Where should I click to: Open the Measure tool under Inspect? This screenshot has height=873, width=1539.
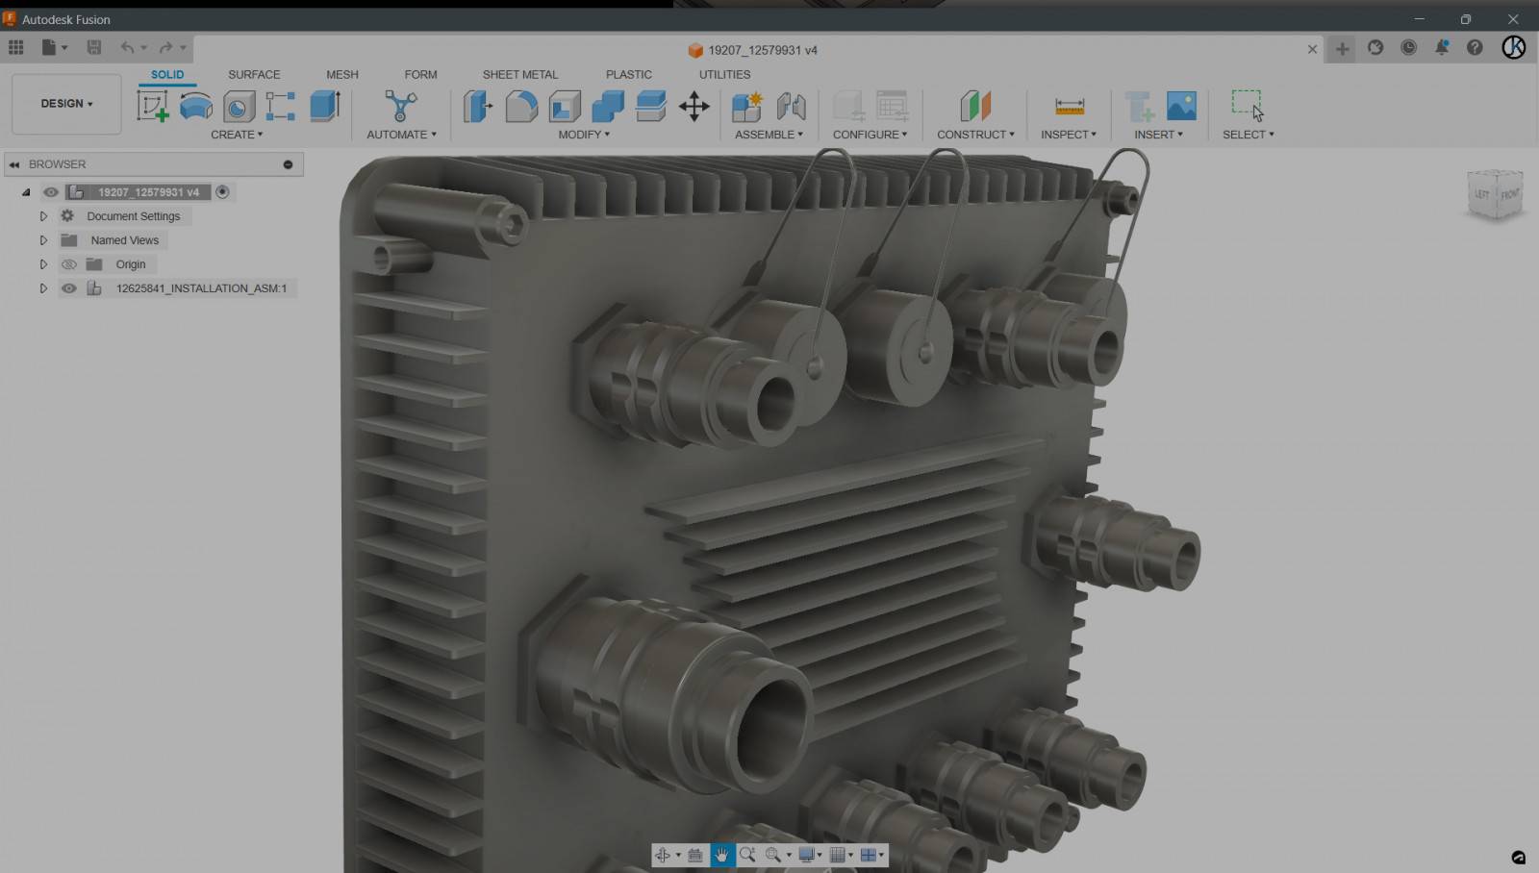[x=1070, y=106]
